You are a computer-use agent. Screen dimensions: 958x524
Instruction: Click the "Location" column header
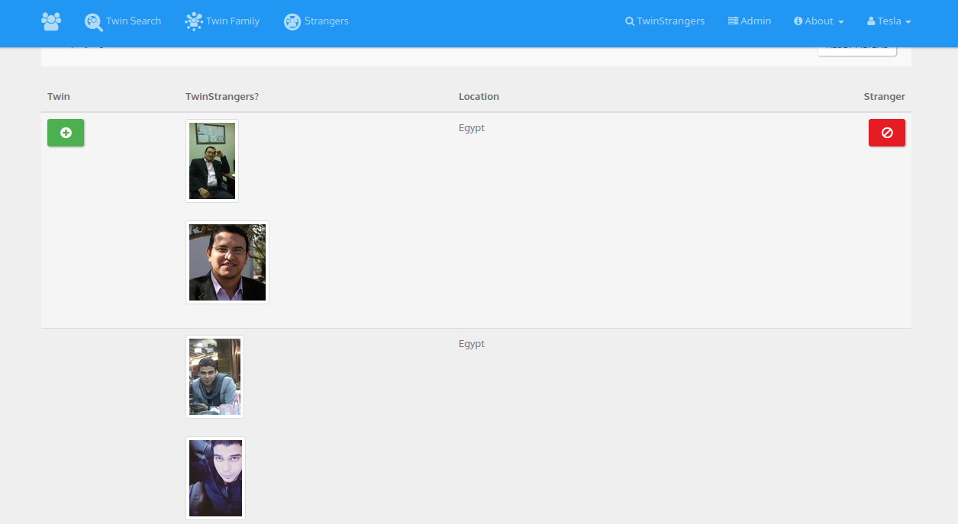pos(479,97)
